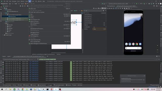Switch editor to Code view
162x91 pixels.
pyautogui.click(x=95, y=8)
